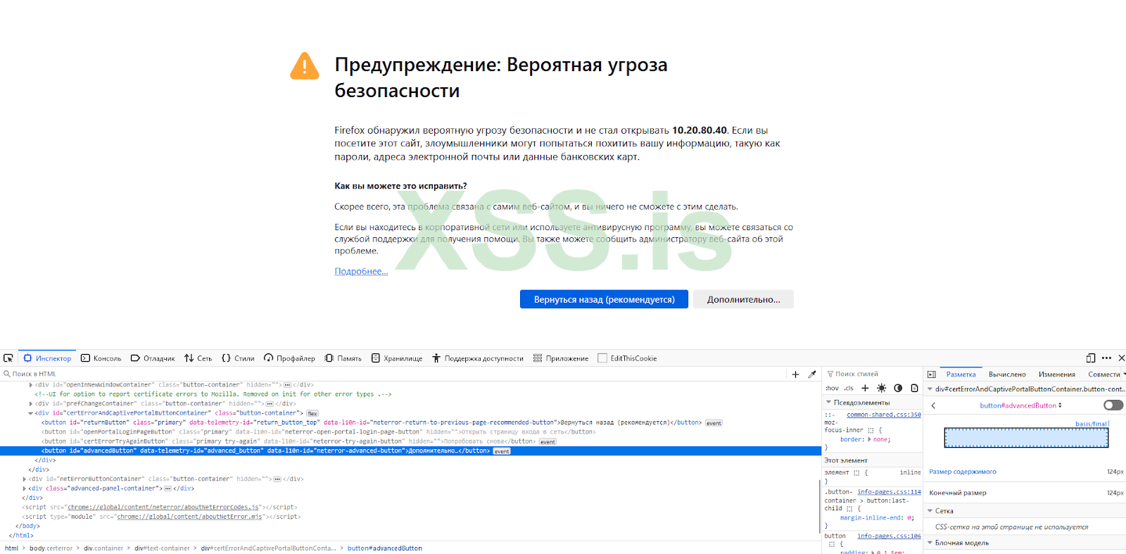This screenshot has height=554, width=1126.
Task: Expand the border: none shorthand arrow
Action: 870,439
